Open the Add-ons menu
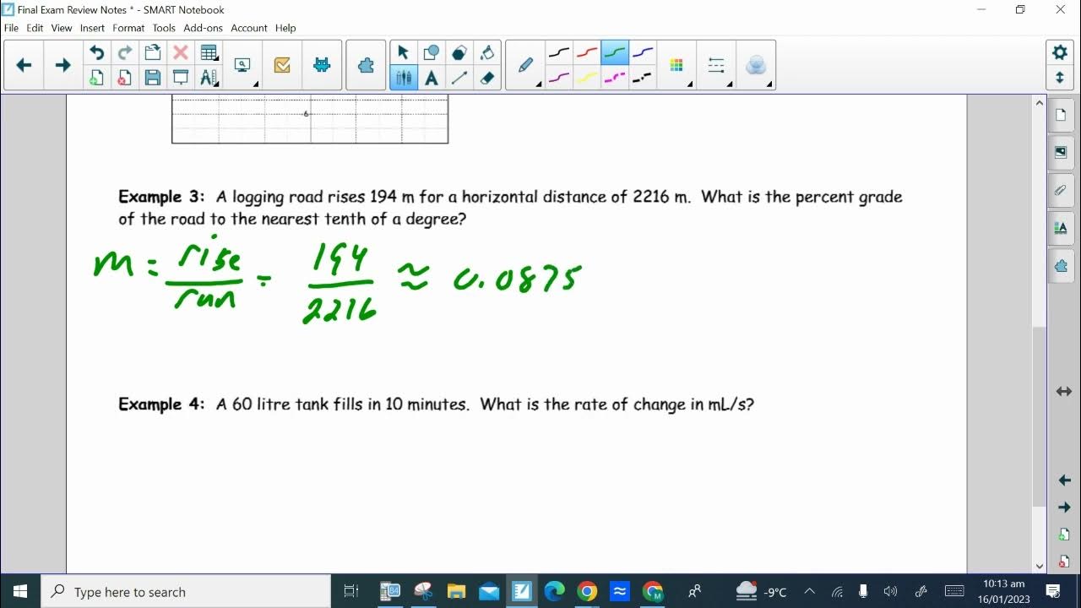The width and height of the screenshot is (1081, 608). [204, 28]
